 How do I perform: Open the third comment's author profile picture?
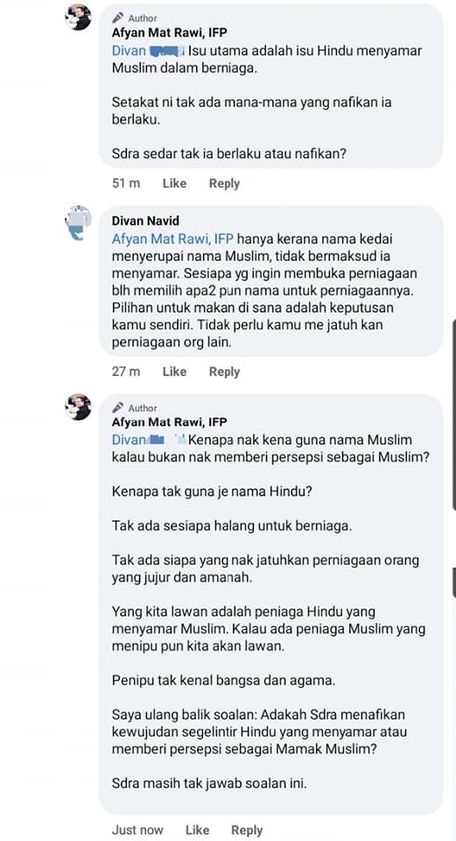(x=78, y=407)
